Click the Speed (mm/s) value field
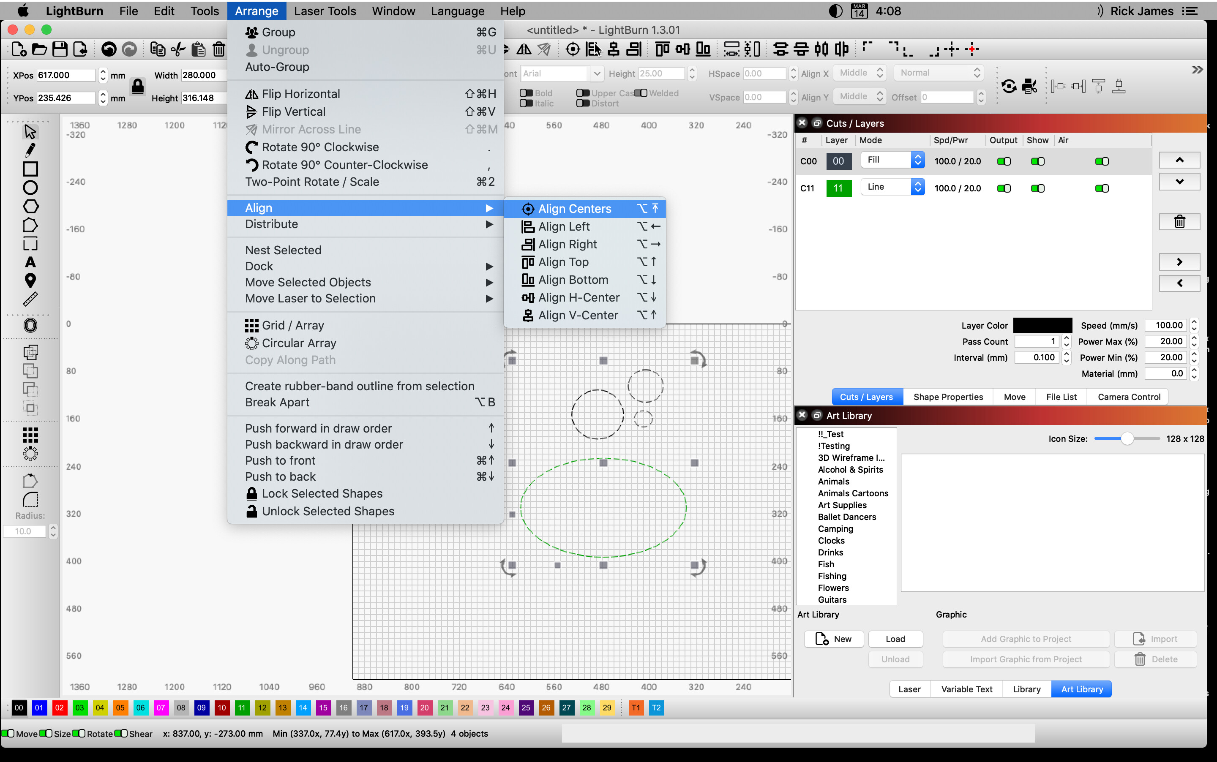This screenshot has width=1217, height=762. click(1165, 326)
